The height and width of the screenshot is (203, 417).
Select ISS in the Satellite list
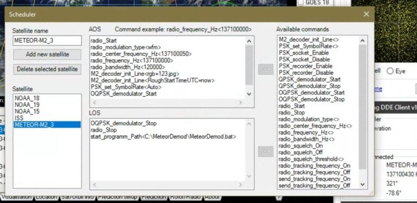point(19,118)
